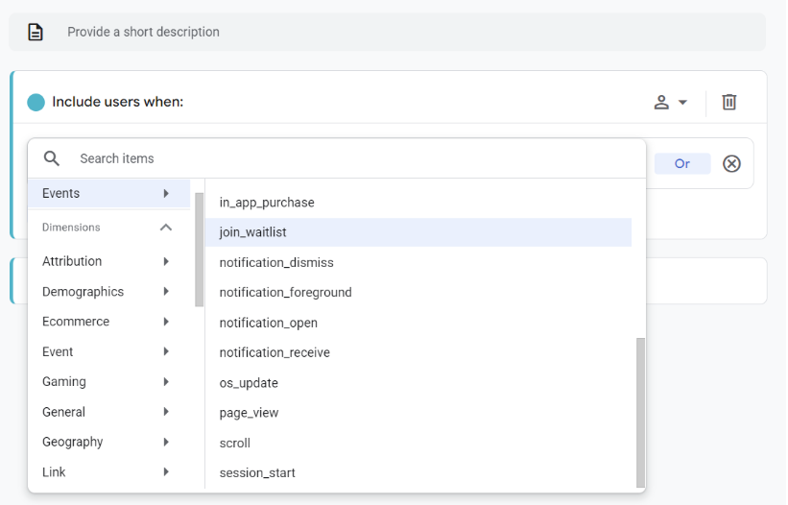Click the document description icon

pyautogui.click(x=36, y=32)
